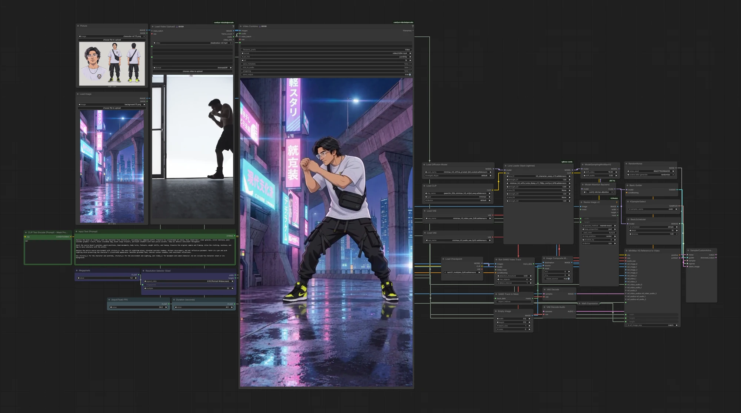Collapse the RandomNoise node dot

627,164
